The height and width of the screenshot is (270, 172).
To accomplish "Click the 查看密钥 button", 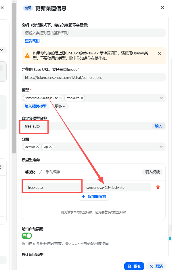I will (32, 41).
